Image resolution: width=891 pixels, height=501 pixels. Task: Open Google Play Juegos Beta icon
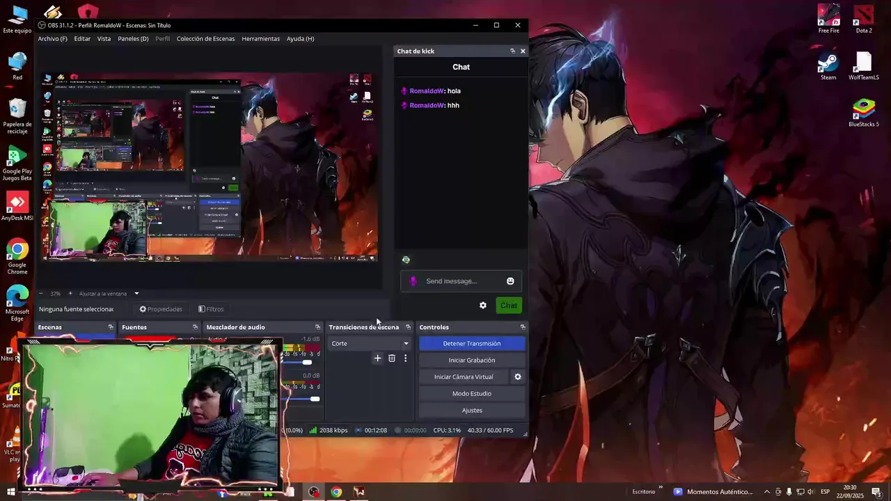[17, 164]
